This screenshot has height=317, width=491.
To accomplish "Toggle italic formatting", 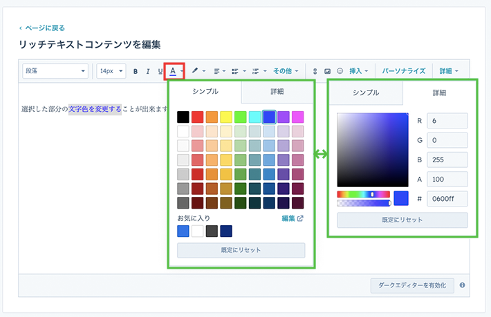I will point(148,71).
